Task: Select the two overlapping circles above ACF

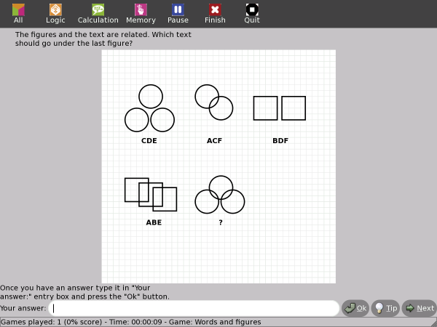Action: 213,102
